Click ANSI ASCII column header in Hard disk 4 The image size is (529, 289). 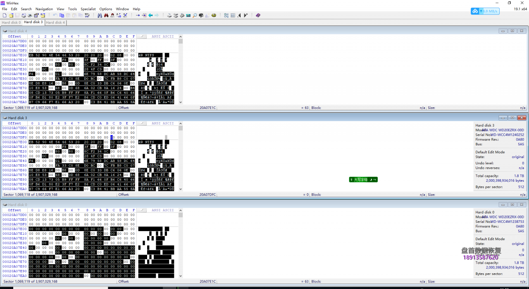coord(162,36)
